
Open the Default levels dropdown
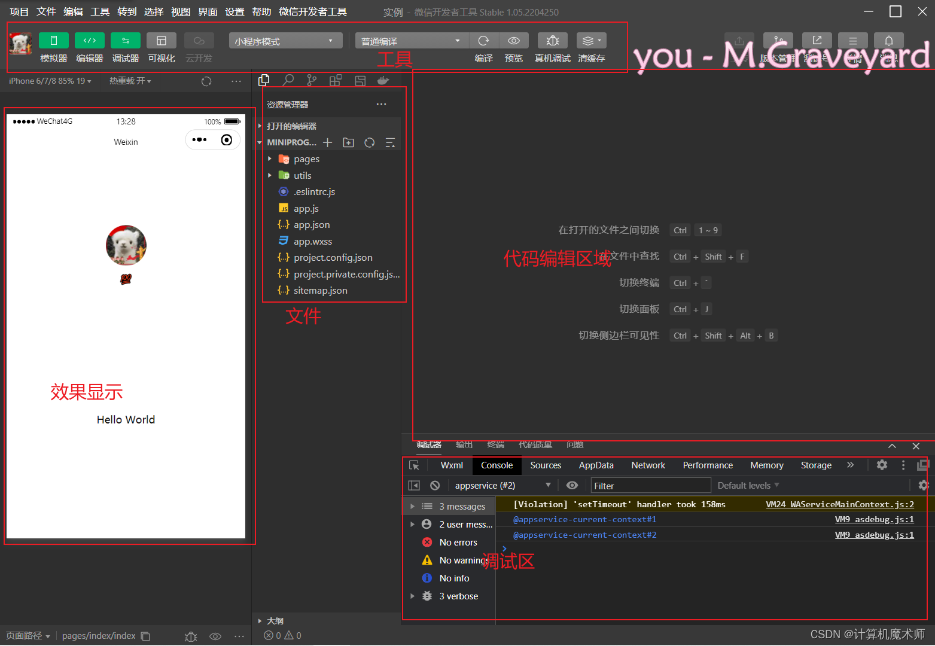(748, 485)
